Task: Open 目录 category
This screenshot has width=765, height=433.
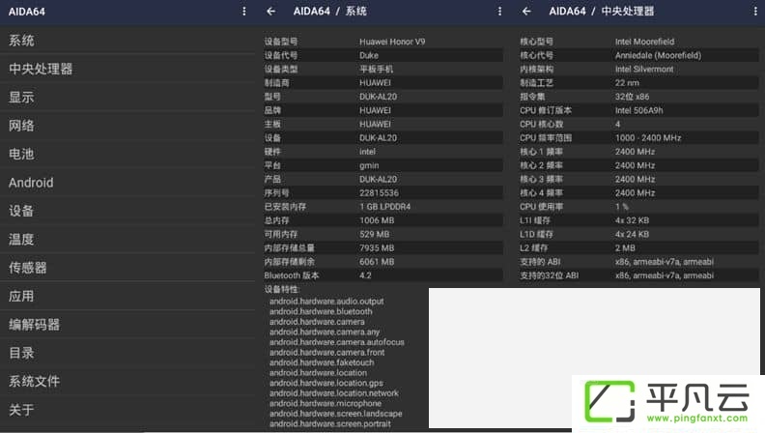Action: pyautogui.click(x=127, y=353)
